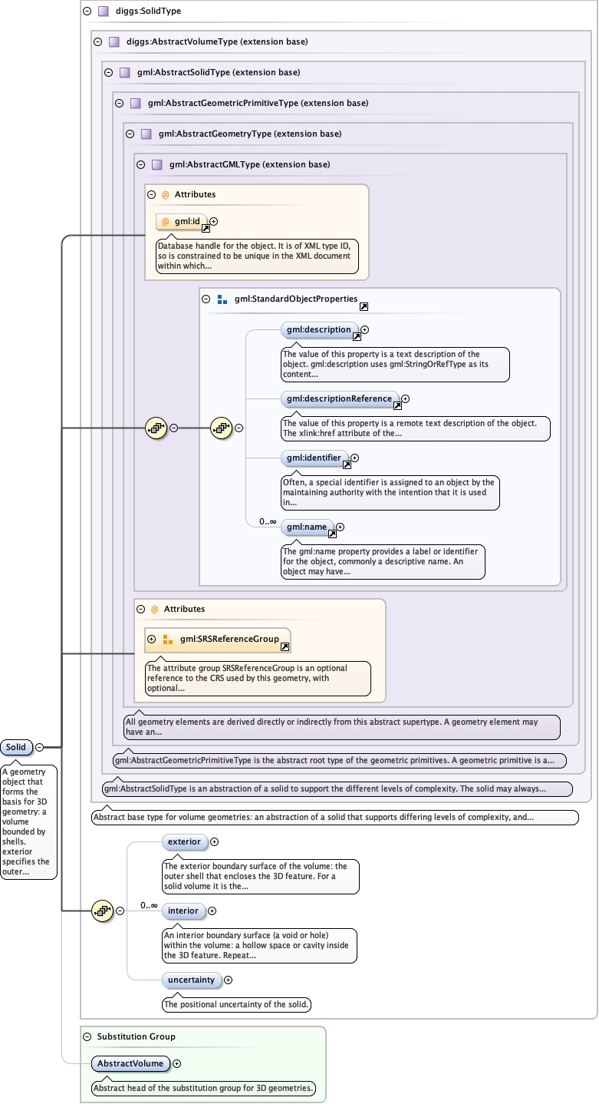This screenshot has width=599, height=1104.
Task: Expand gml:descriptionReference element
Action: click(x=406, y=399)
